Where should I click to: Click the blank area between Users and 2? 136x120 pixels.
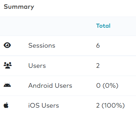(x=71, y=66)
